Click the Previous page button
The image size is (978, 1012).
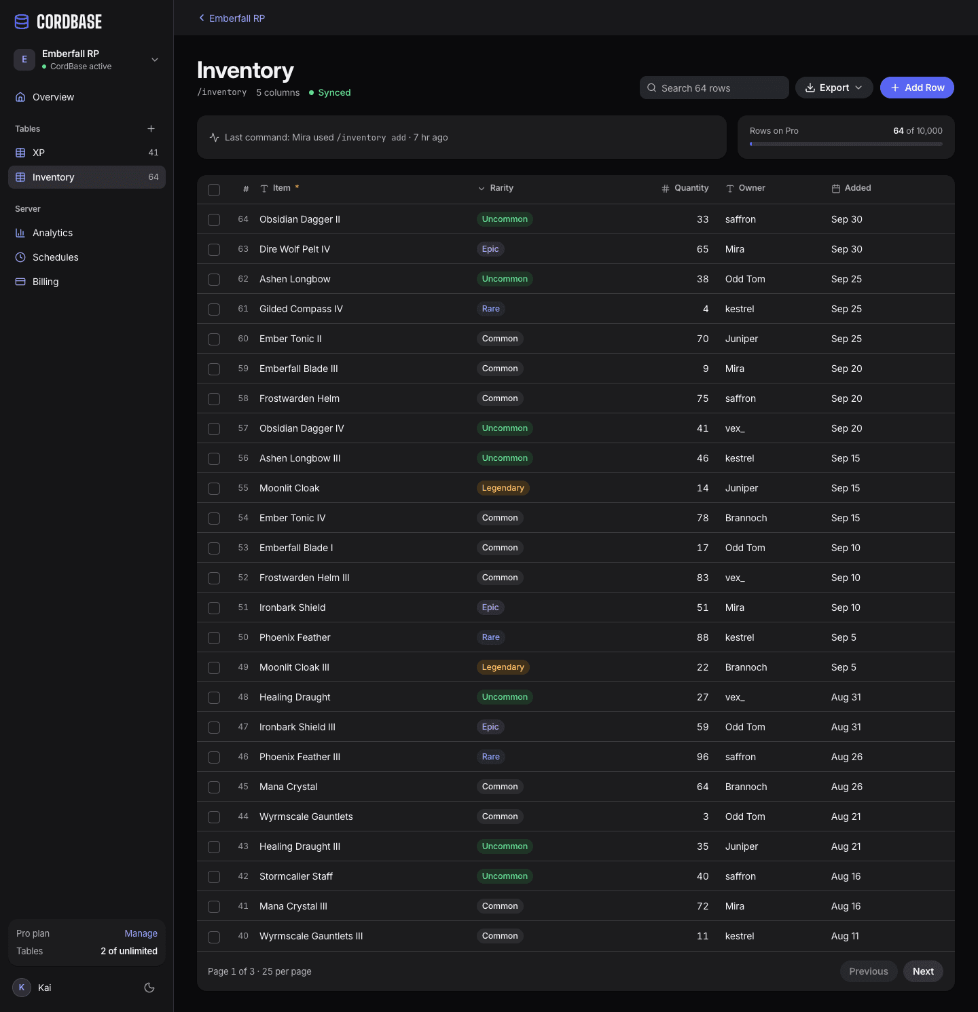coord(869,971)
